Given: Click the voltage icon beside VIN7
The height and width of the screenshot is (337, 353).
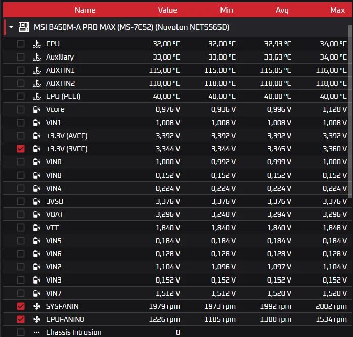Looking at the screenshot, I should (x=37, y=293).
